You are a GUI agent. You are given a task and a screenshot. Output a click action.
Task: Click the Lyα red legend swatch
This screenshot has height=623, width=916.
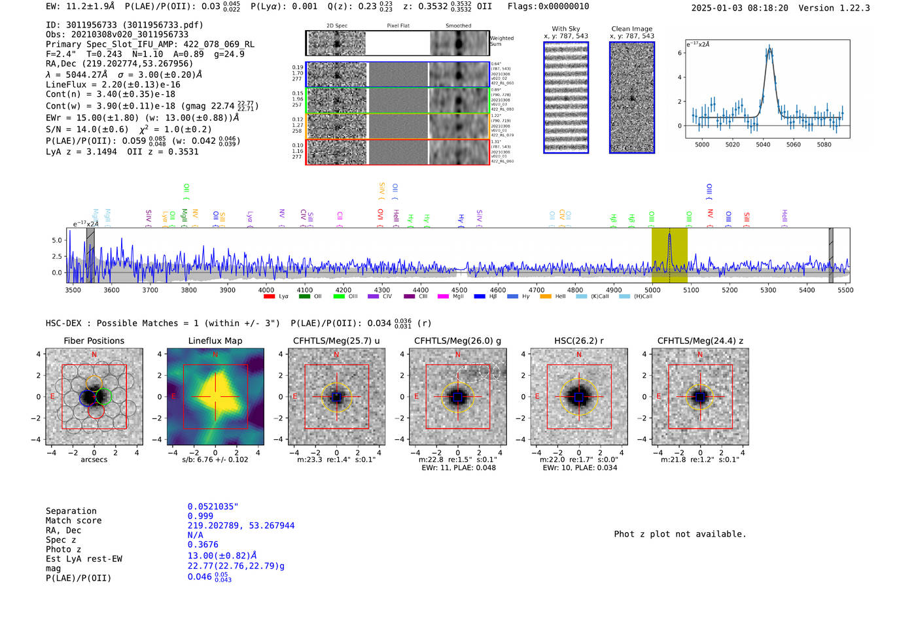[x=269, y=297]
